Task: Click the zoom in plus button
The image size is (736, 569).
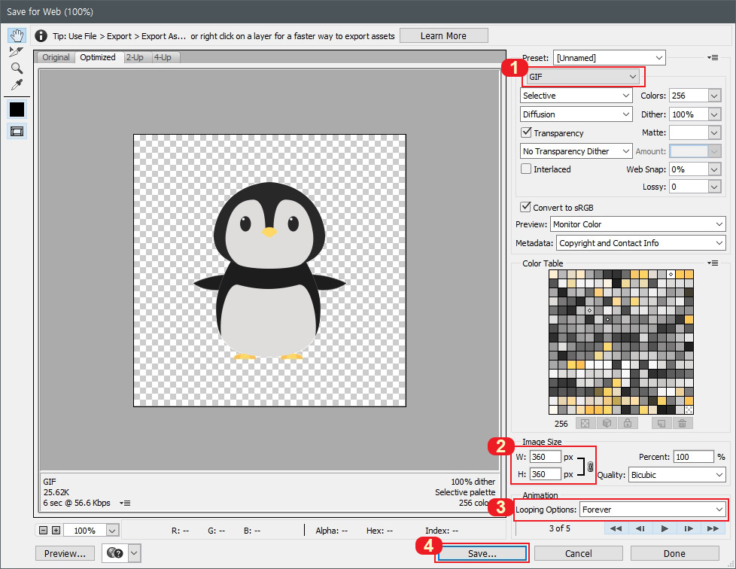Action: [x=56, y=530]
